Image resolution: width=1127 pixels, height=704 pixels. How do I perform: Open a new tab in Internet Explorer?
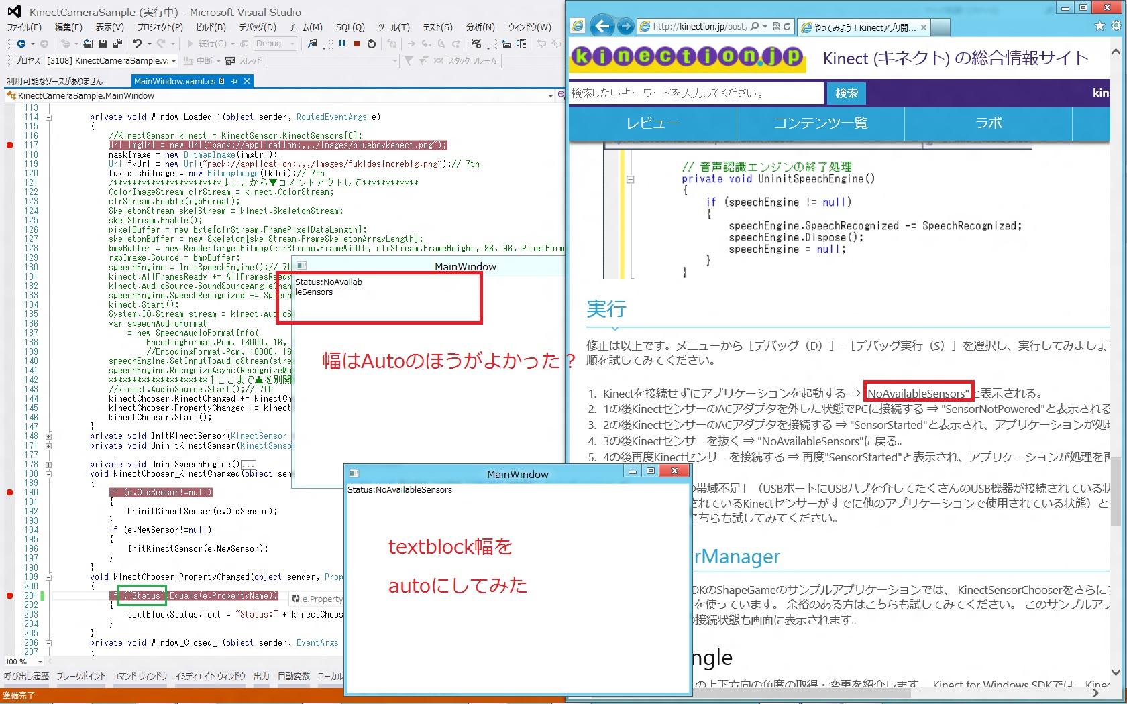pos(941,27)
